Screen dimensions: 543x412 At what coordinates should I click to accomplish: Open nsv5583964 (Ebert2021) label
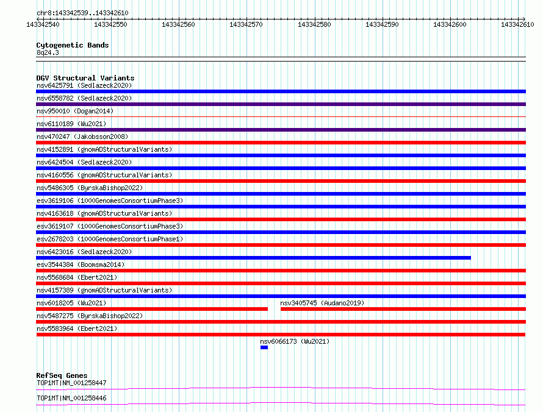[x=77, y=329]
